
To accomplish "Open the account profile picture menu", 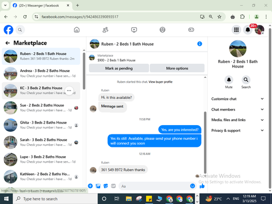I will point(259,29).
